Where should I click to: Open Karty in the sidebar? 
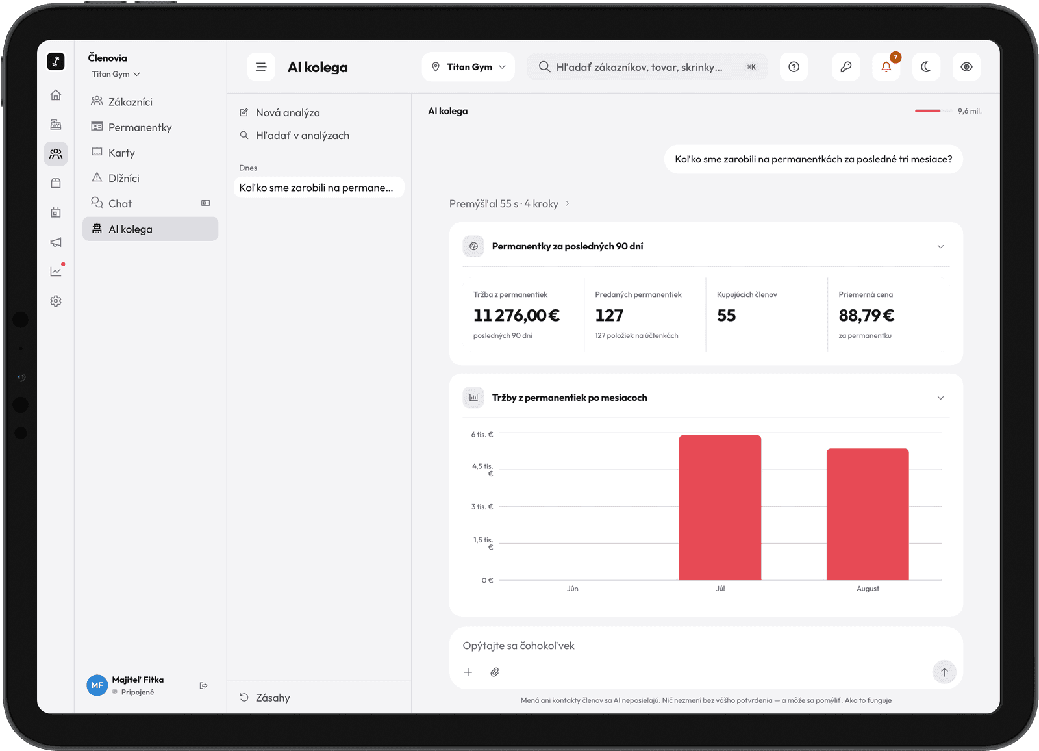pos(150,153)
